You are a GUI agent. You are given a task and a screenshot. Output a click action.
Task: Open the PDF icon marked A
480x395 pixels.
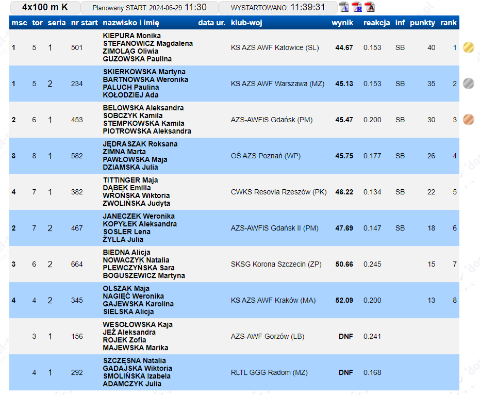370,7
